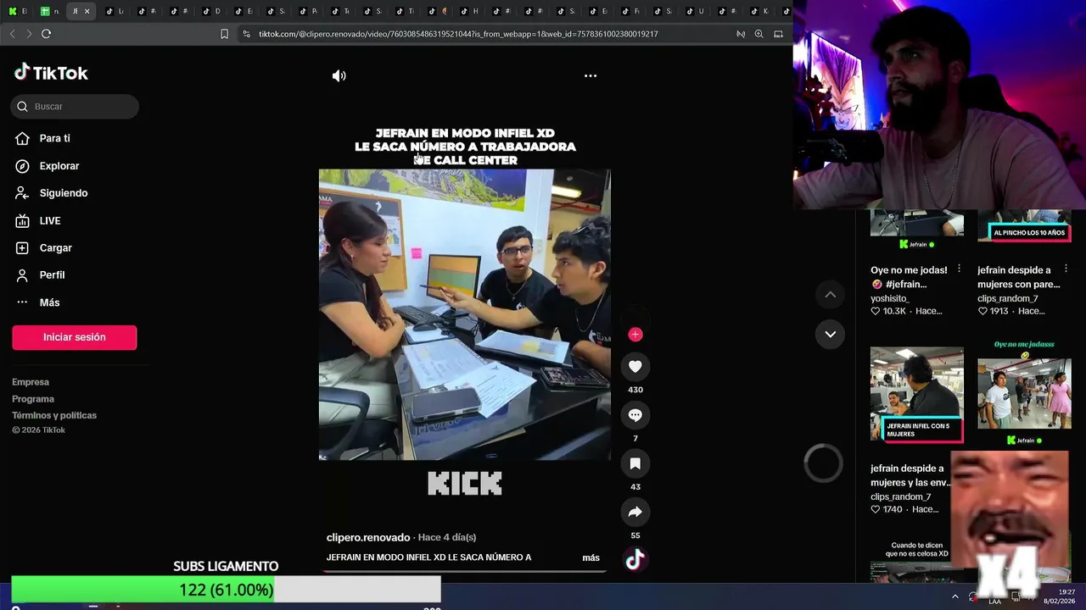
Task: Click the Iniciar sesión button
Action: click(75, 337)
